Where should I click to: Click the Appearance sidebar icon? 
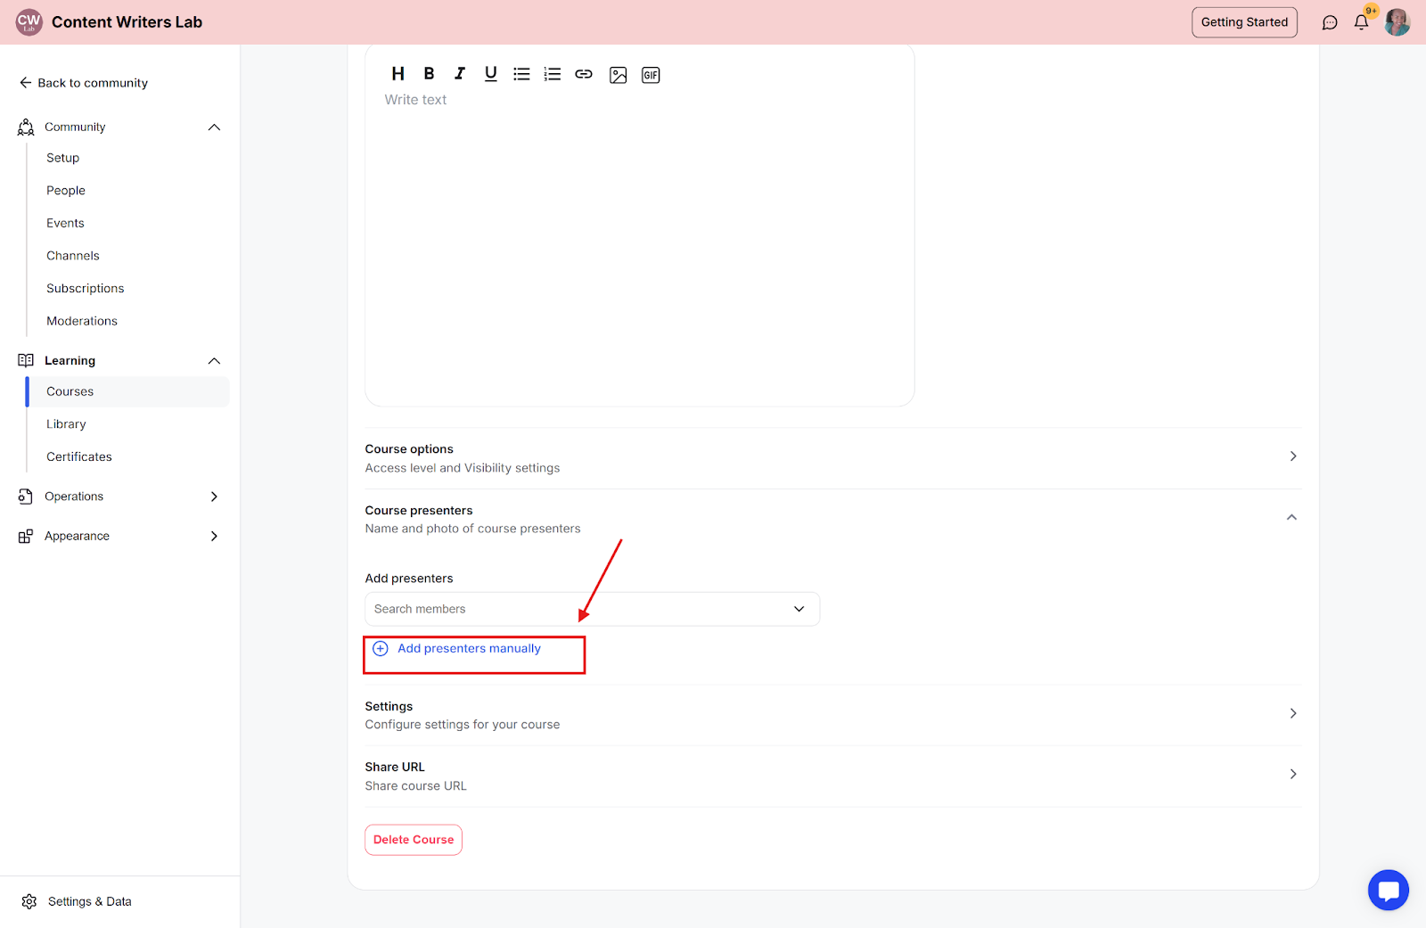click(26, 536)
